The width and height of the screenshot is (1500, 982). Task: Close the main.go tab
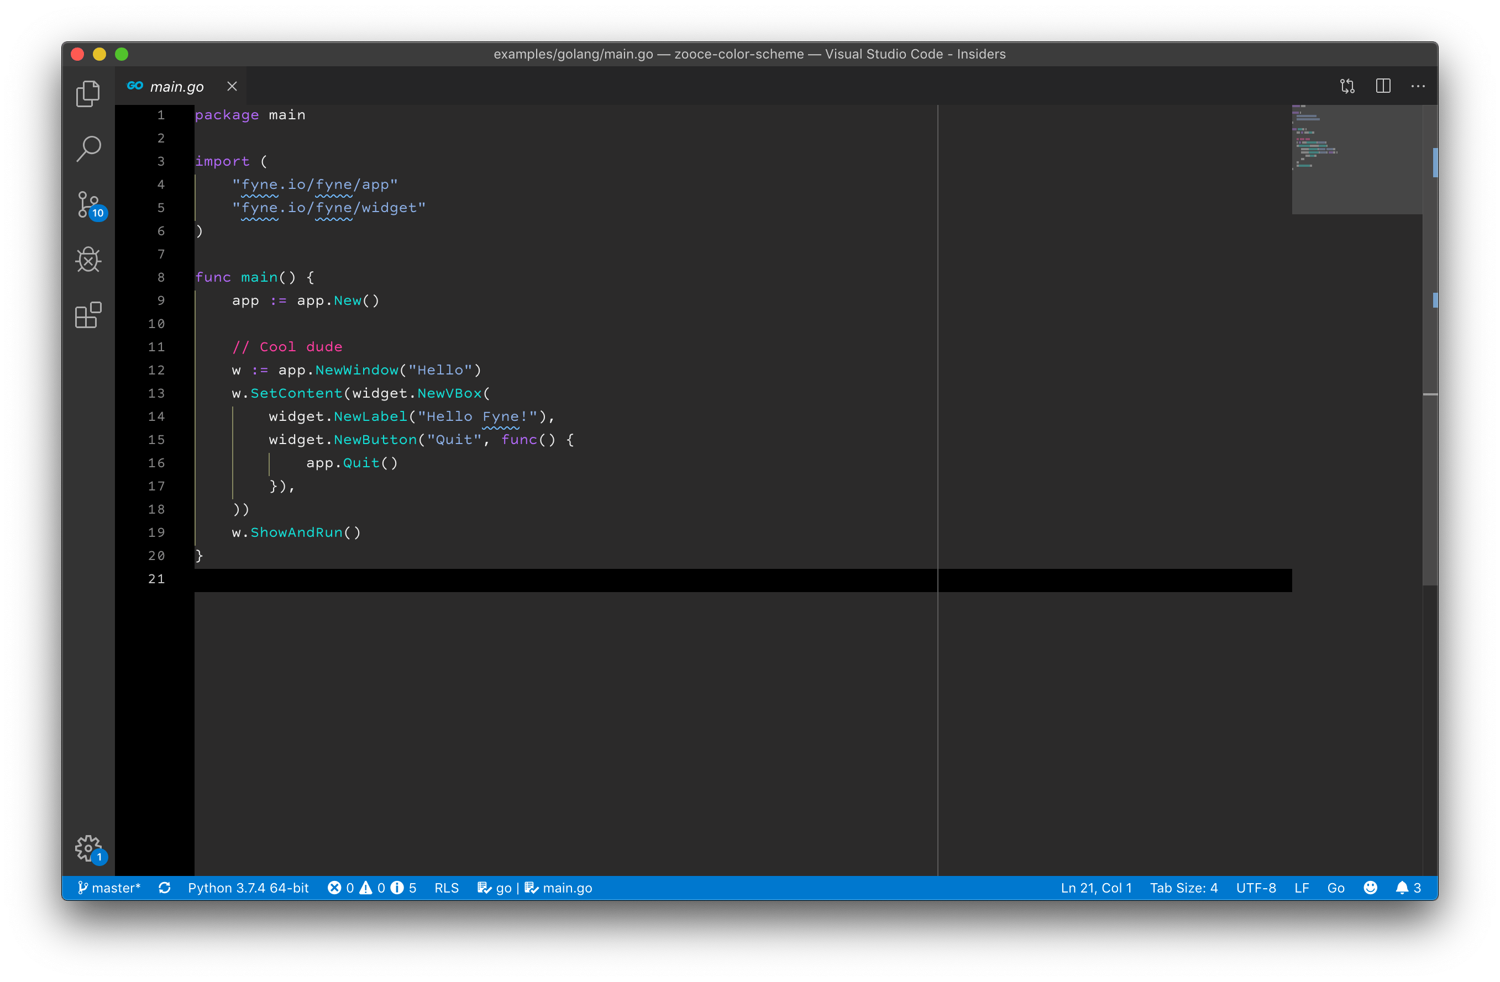(232, 86)
